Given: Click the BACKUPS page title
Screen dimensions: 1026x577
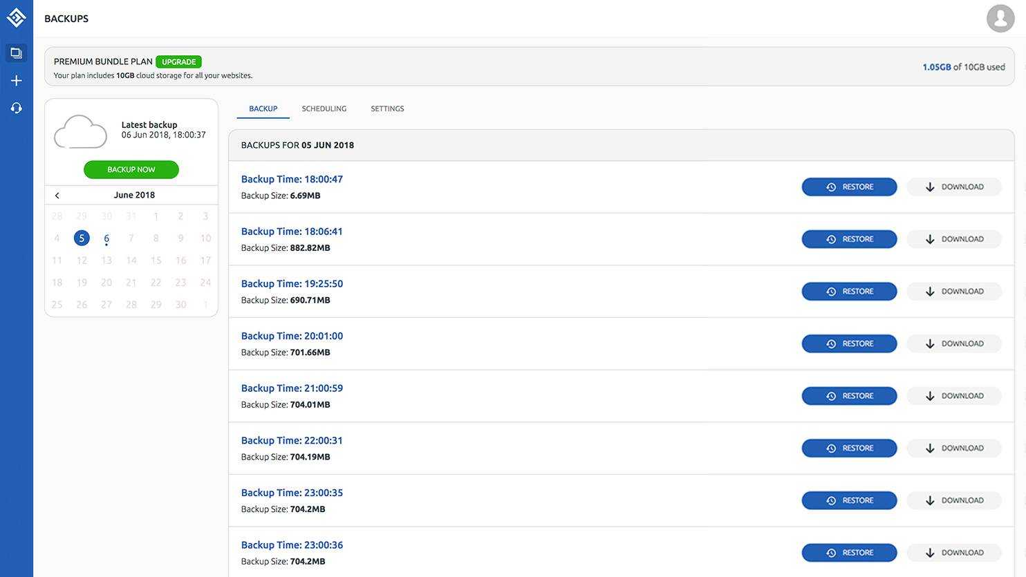Looking at the screenshot, I should (66, 19).
